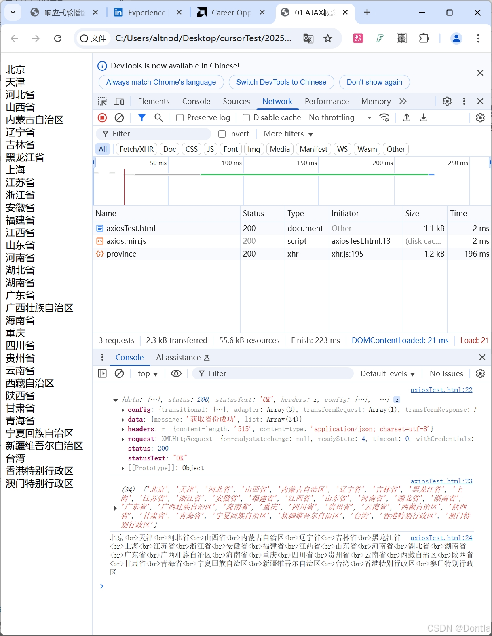The width and height of the screenshot is (492, 636).
Task: Expand the data property in console
Action: [123, 420]
